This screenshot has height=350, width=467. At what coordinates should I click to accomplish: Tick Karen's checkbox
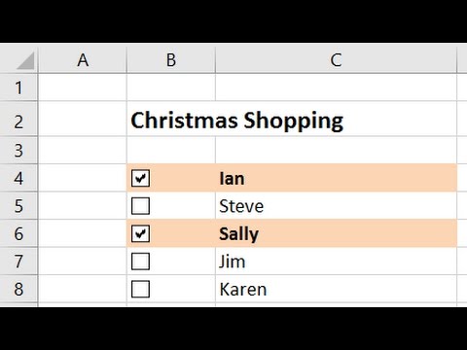click(x=140, y=289)
